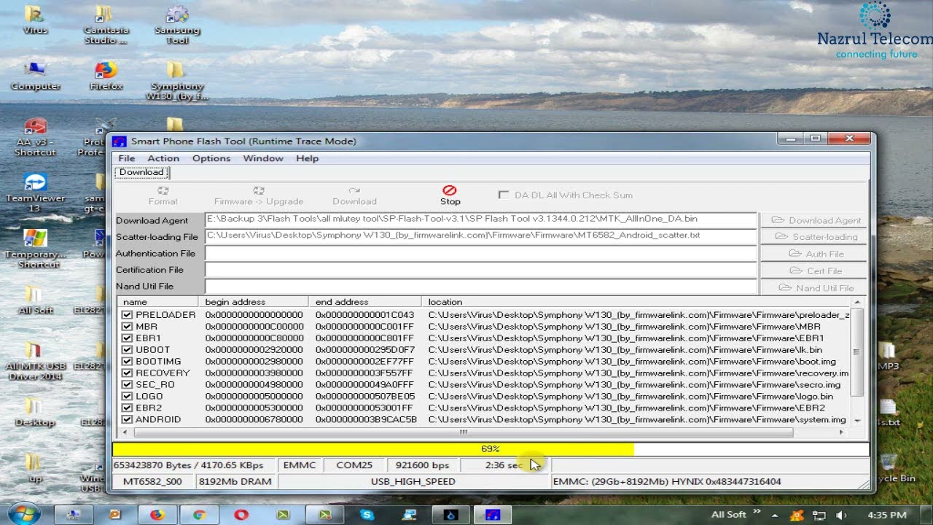The width and height of the screenshot is (933, 525).
Task: Uncheck the SEC_RO partition checkbox
Action: coord(128,385)
